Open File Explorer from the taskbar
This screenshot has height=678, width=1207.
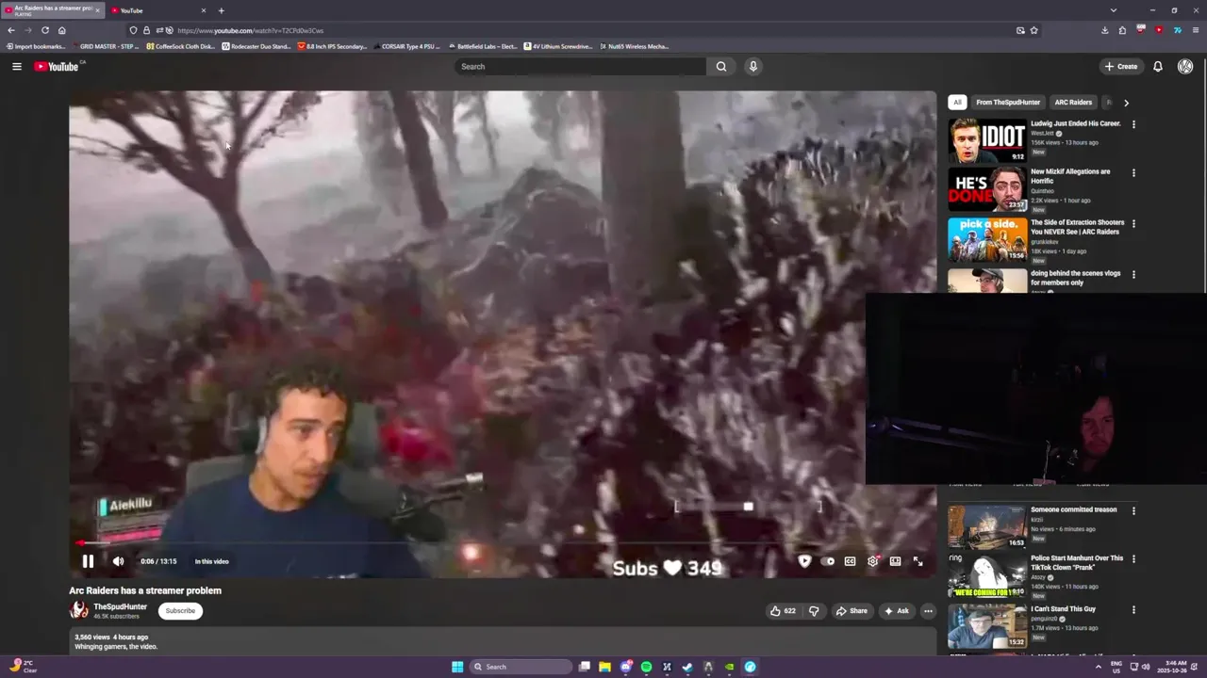coord(604,667)
